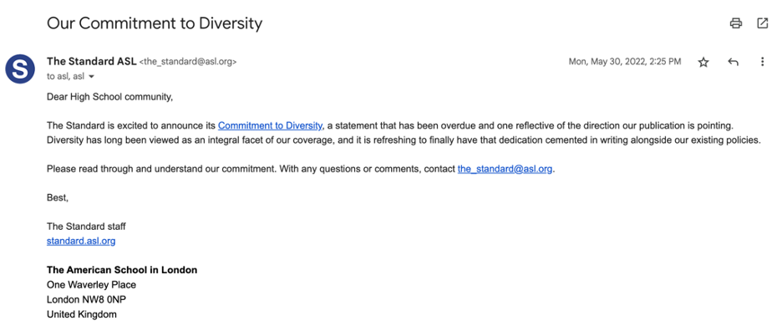Click the 'to asl, asl' recipients text
The image size is (782, 336).
65,76
